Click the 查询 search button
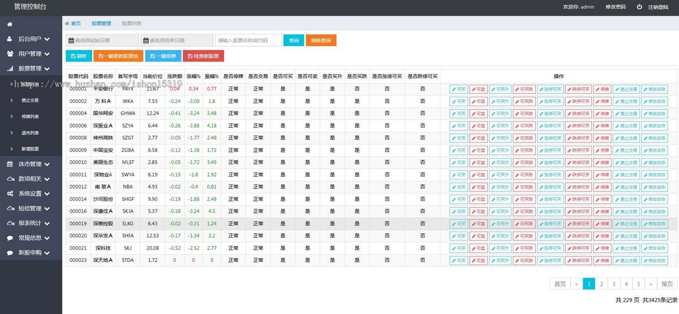 [294, 41]
